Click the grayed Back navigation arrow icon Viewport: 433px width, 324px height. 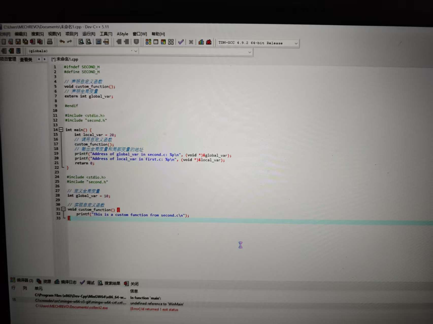(x=119, y=42)
